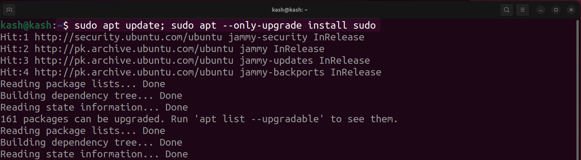Click the Hit:4 label
The height and width of the screenshot is (160, 581).
(14, 72)
